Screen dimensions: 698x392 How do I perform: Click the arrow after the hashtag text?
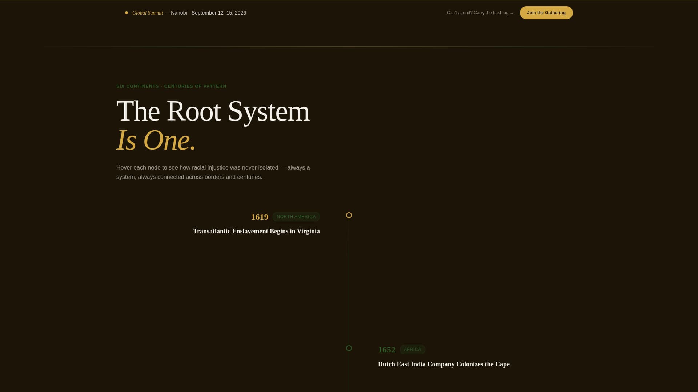[512, 12]
